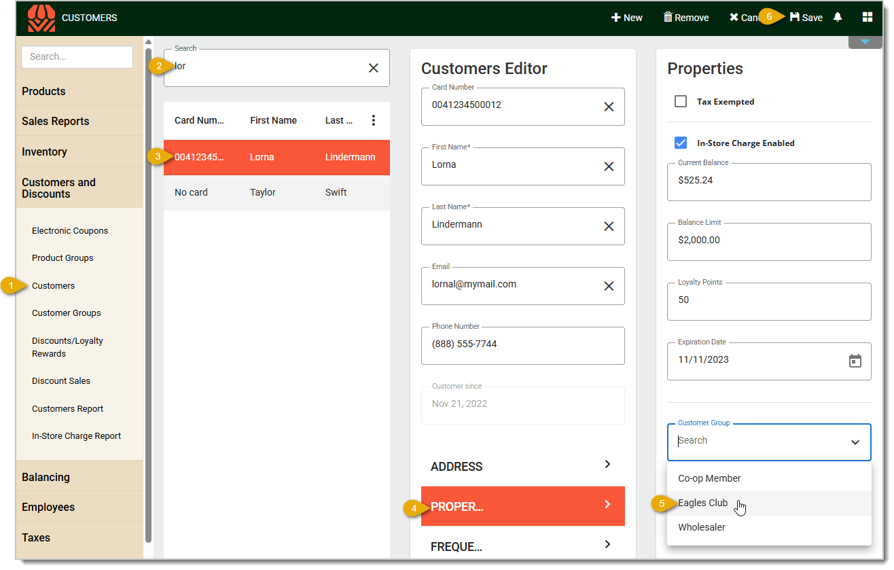This screenshot has height=570, width=894.
Task: Sort by Card Number column header
Action: [199, 120]
